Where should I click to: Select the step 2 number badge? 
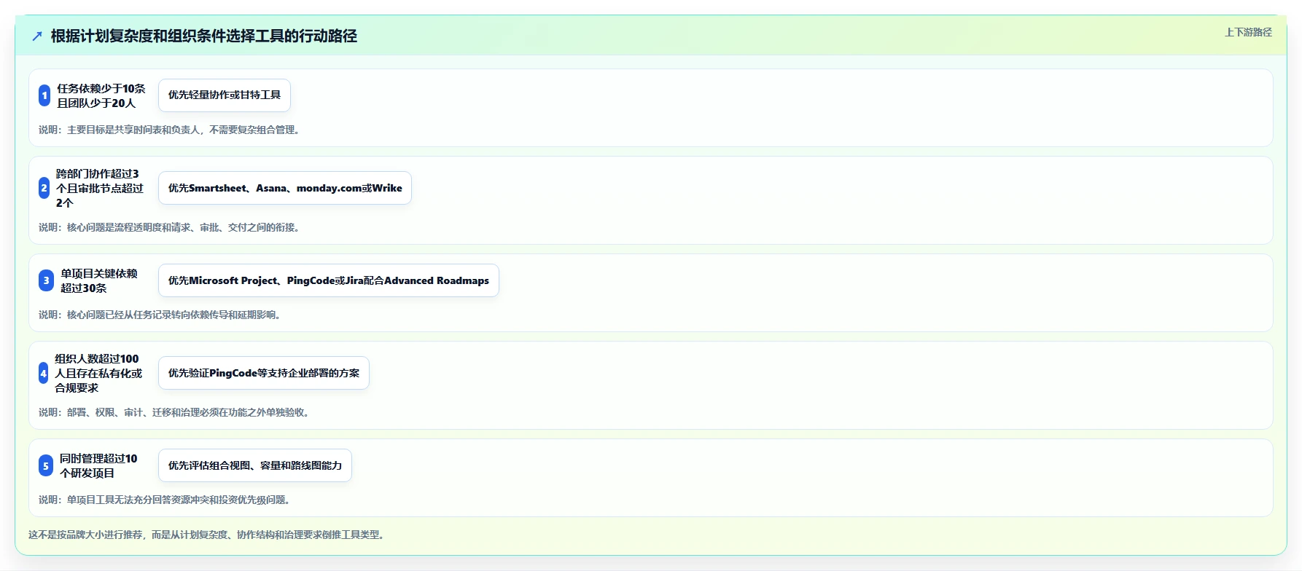tap(44, 188)
